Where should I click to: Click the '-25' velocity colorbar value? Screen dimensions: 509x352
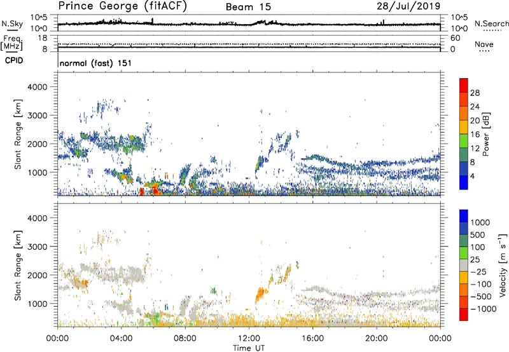click(x=478, y=271)
